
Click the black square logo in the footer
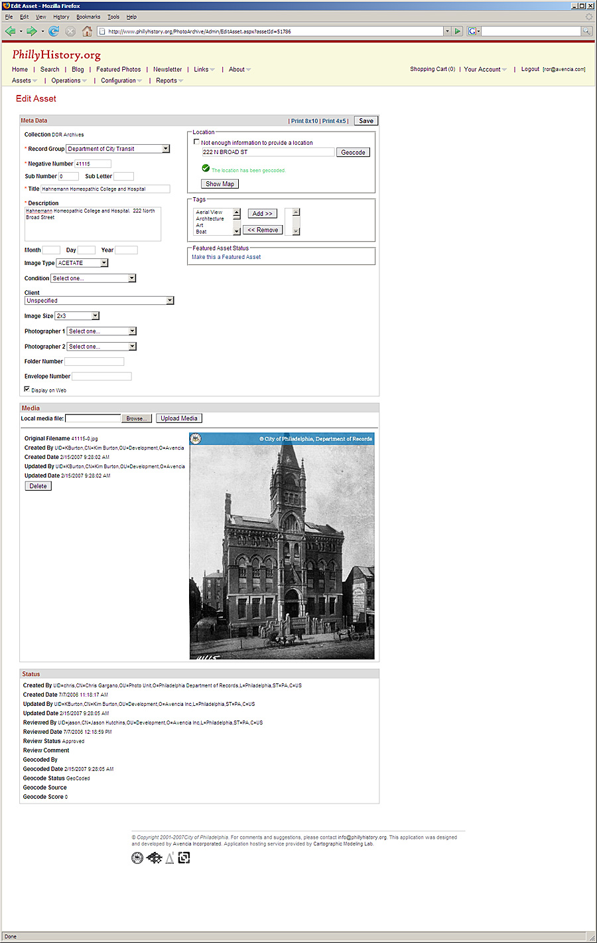click(184, 858)
